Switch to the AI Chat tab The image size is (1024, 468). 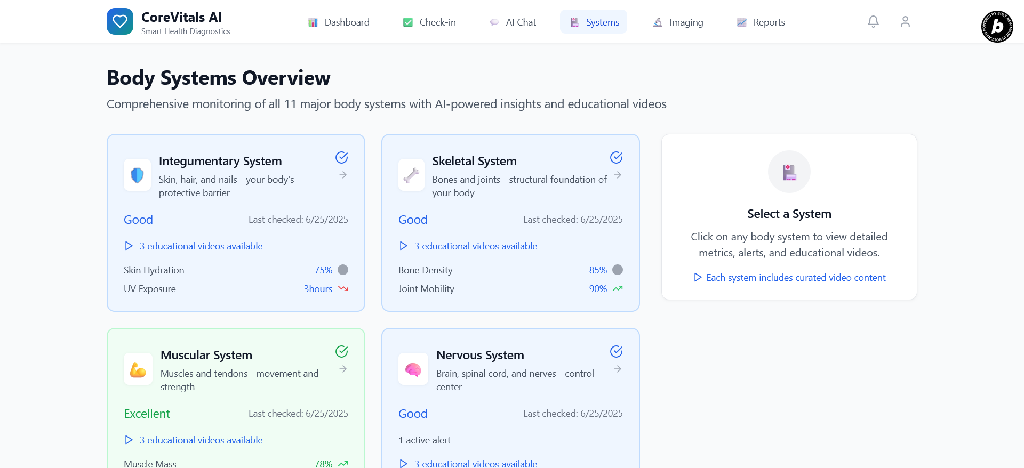[x=512, y=22]
